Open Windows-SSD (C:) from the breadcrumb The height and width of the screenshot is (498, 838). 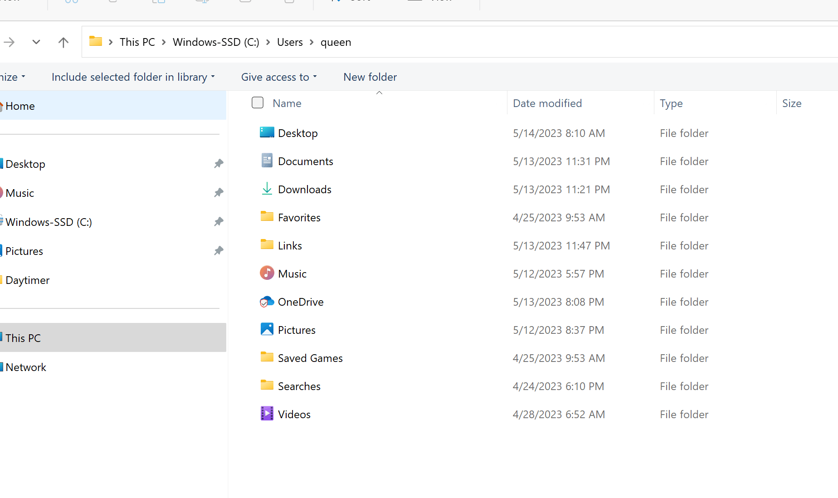point(216,42)
